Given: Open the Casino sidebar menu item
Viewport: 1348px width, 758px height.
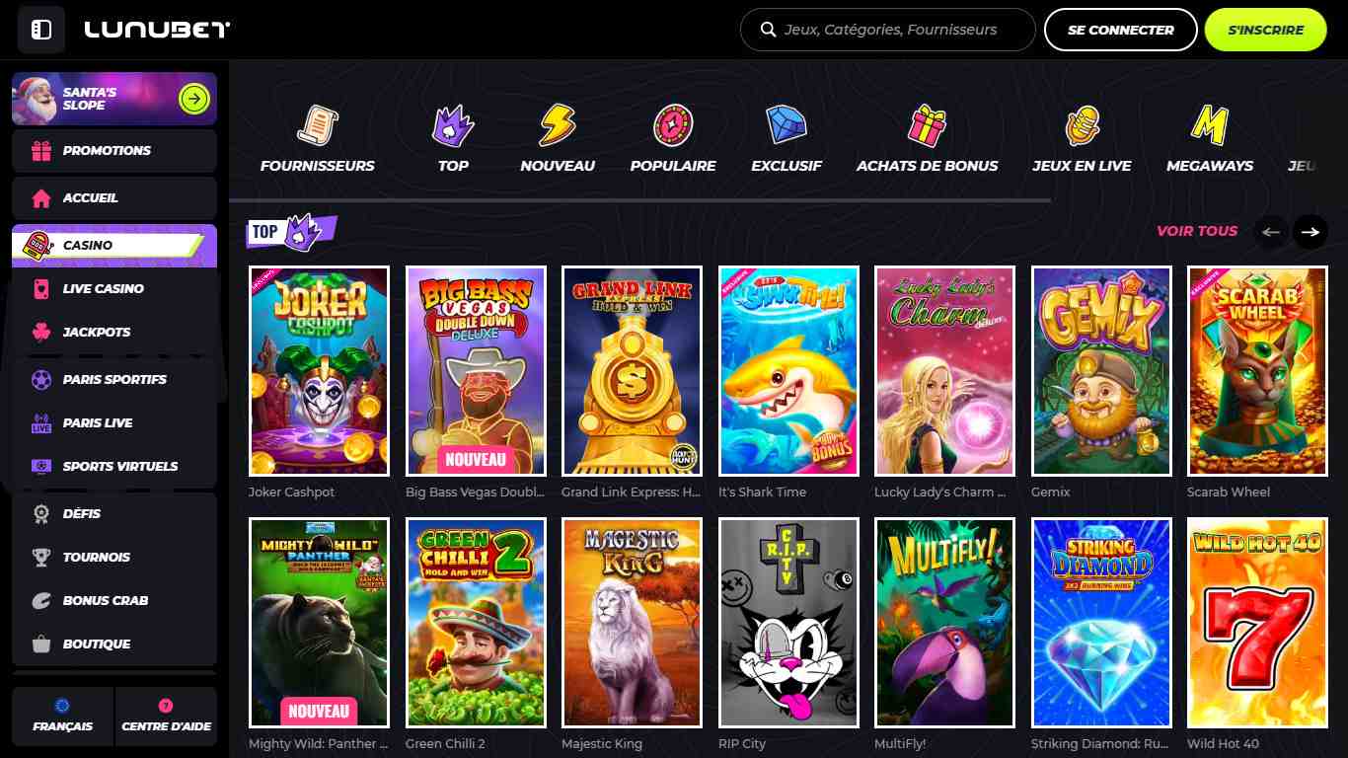Looking at the screenshot, I should click(114, 246).
